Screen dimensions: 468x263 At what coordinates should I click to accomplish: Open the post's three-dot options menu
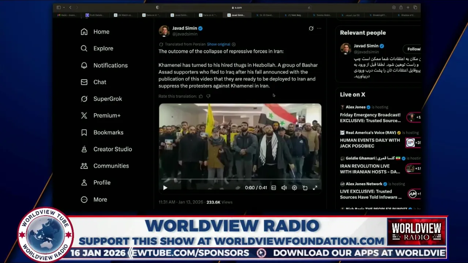(319, 28)
